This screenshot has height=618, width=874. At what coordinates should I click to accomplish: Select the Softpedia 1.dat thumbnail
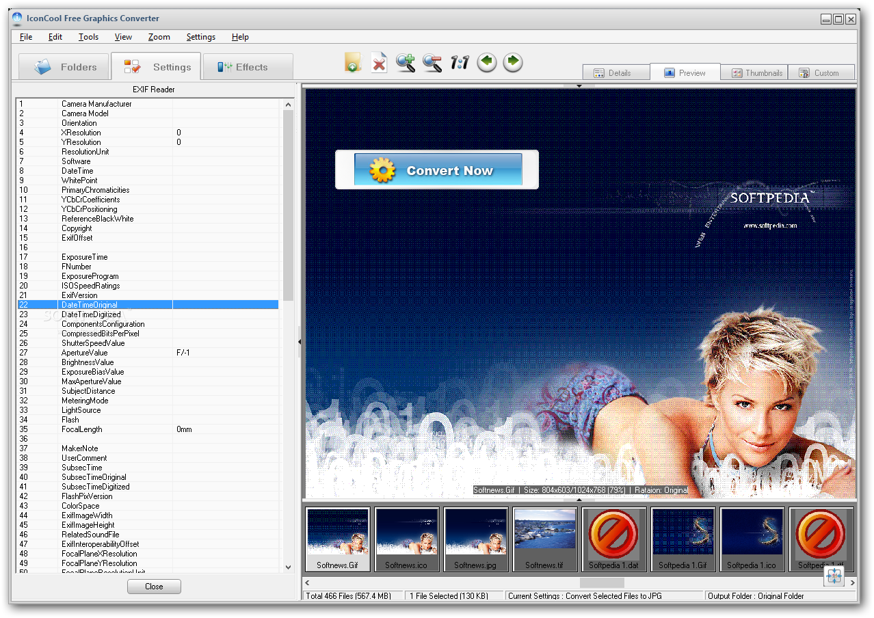[x=614, y=539]
